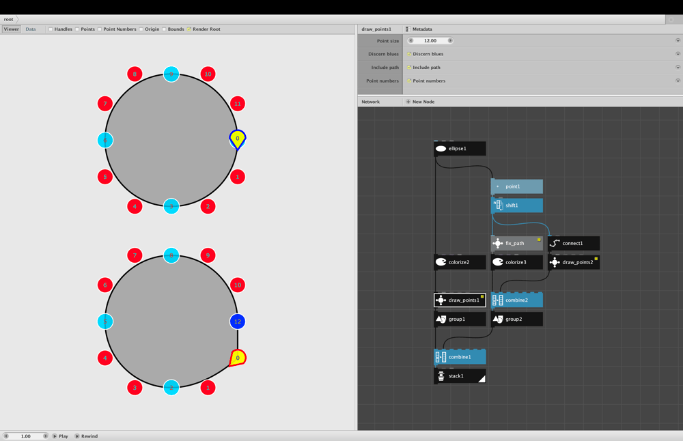The image size is (683, 441).
Task: Click the ellipse1 node icon
Action: pos(441,148)
